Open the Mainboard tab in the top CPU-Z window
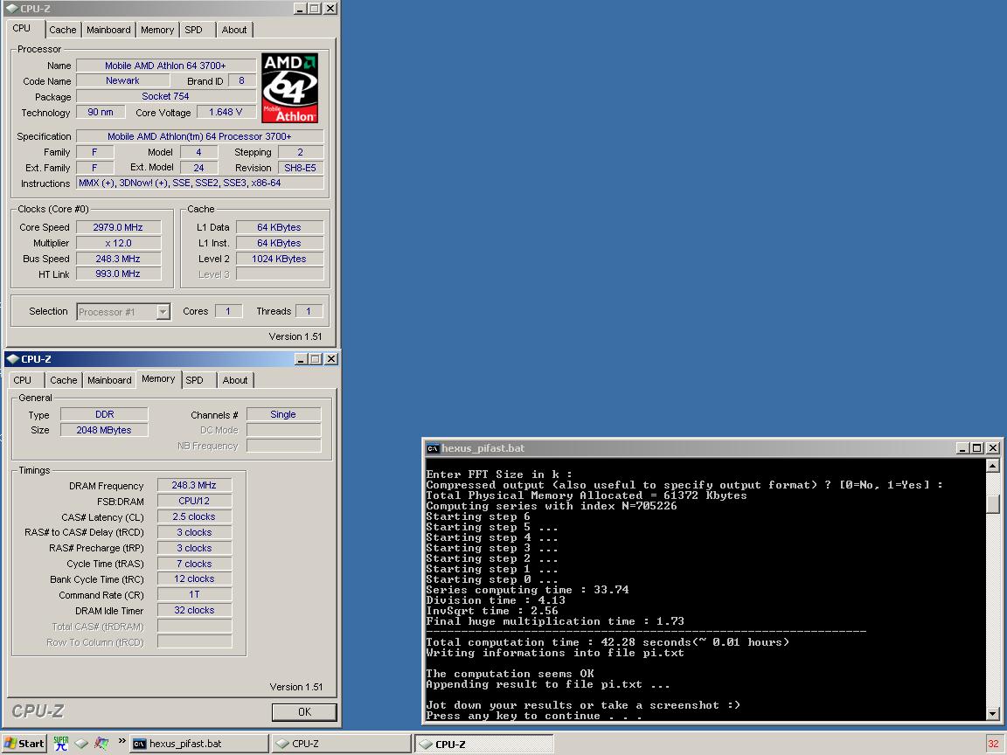 pyautogui.click(x=108, y=30)
